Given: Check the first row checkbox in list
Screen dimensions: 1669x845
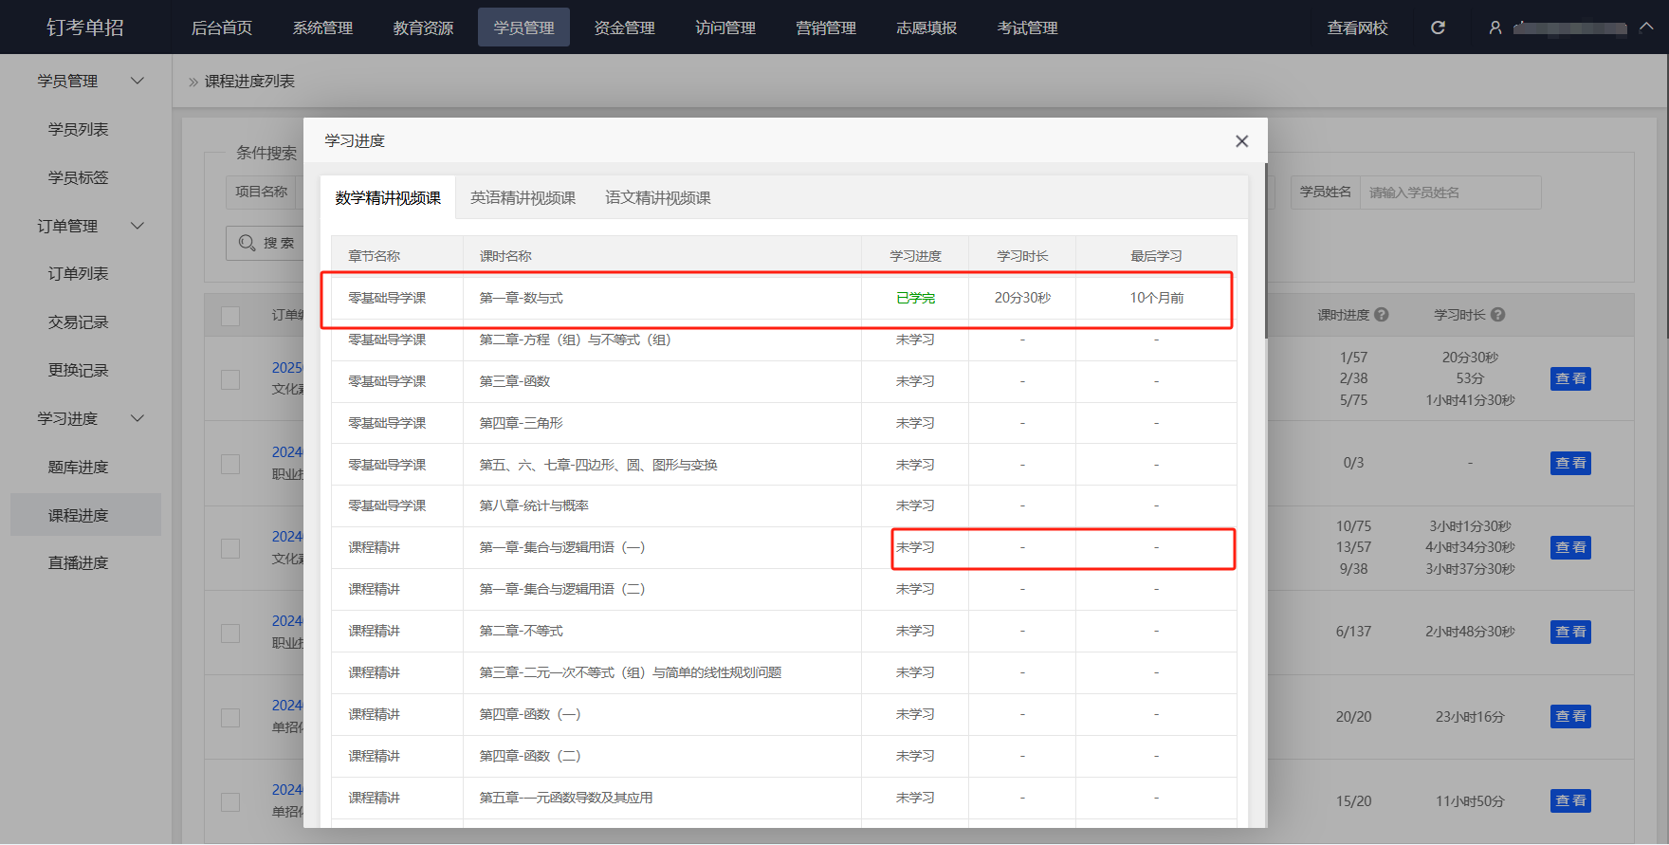Looking at the screenshot, I should [x=230, y=379].
